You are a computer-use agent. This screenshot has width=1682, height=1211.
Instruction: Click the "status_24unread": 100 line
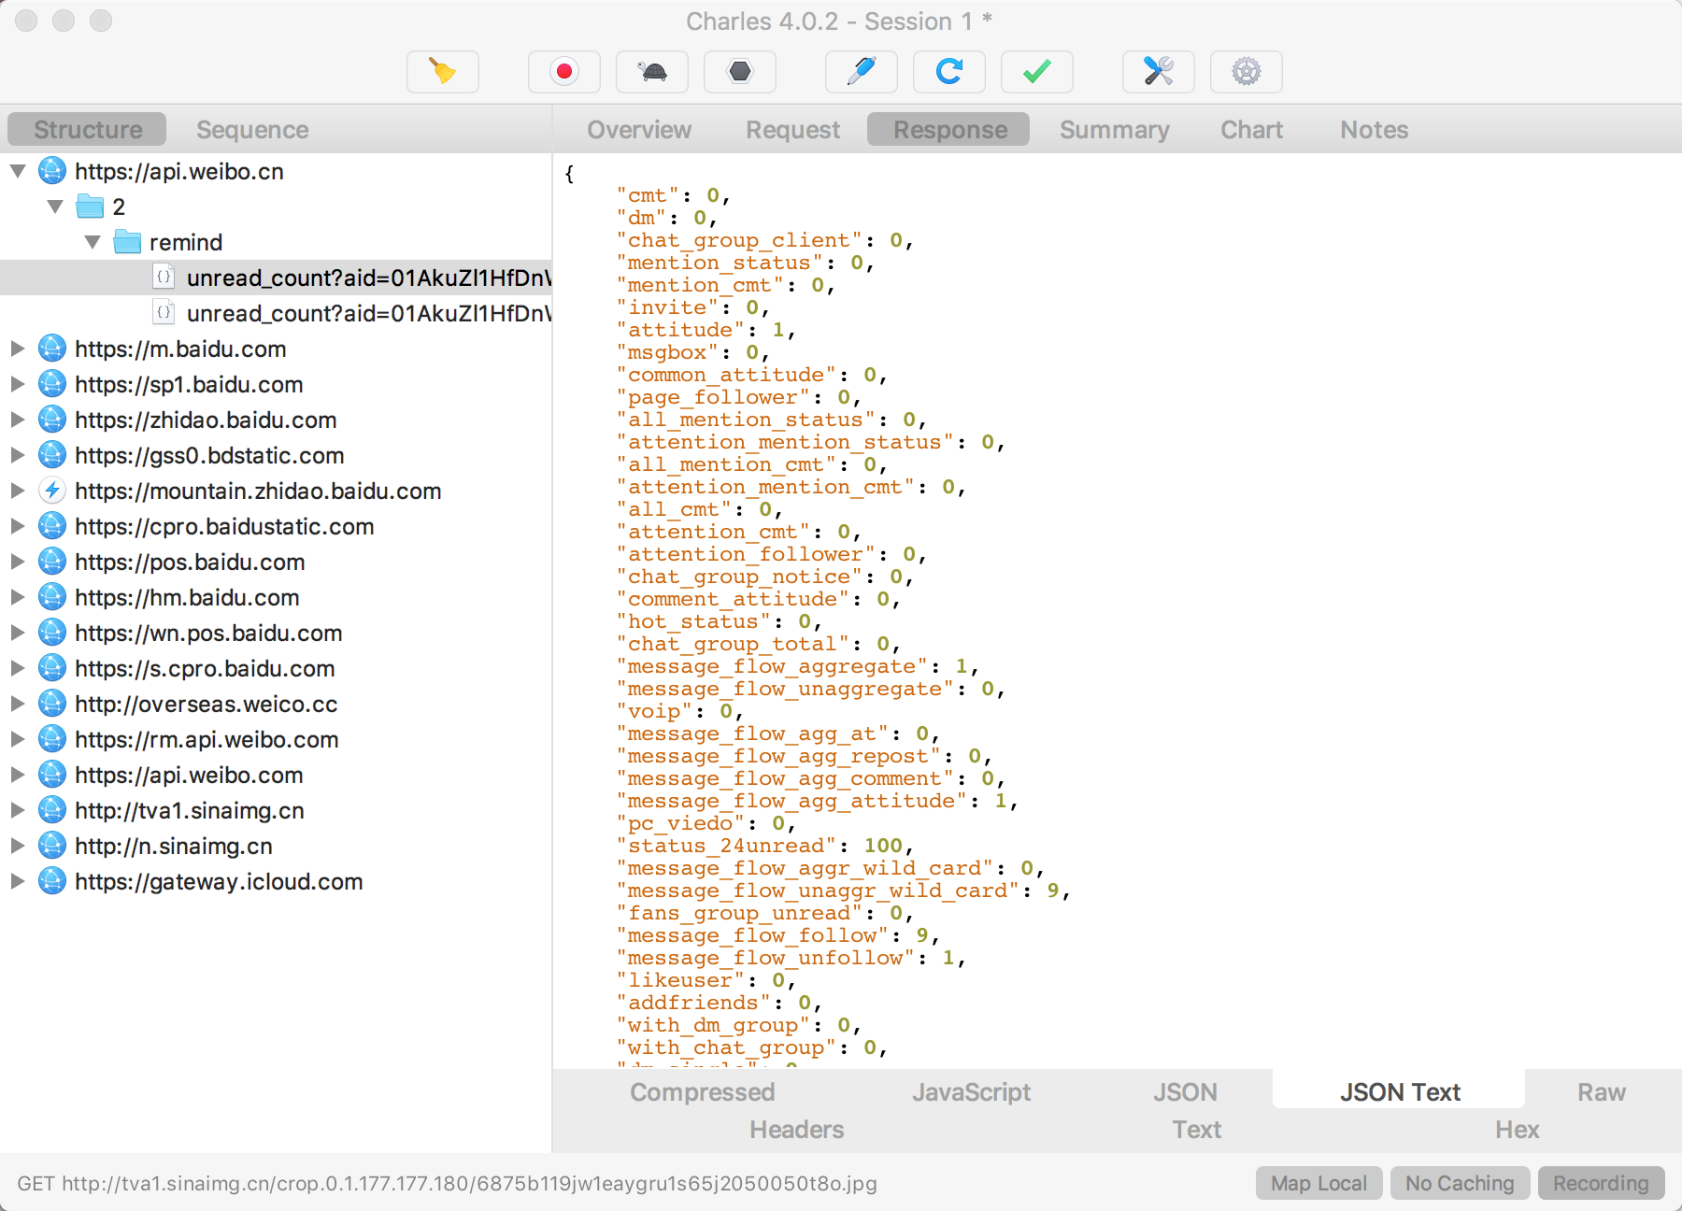pyautogui.click(x=764, y=846)
